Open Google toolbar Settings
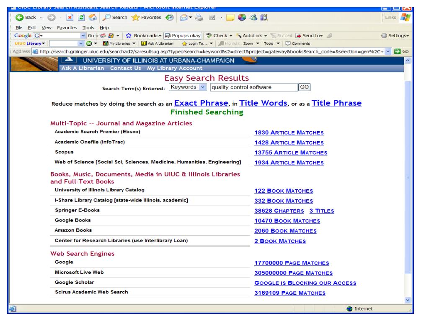Screen dimensions: 429x321 coord(395,36)
